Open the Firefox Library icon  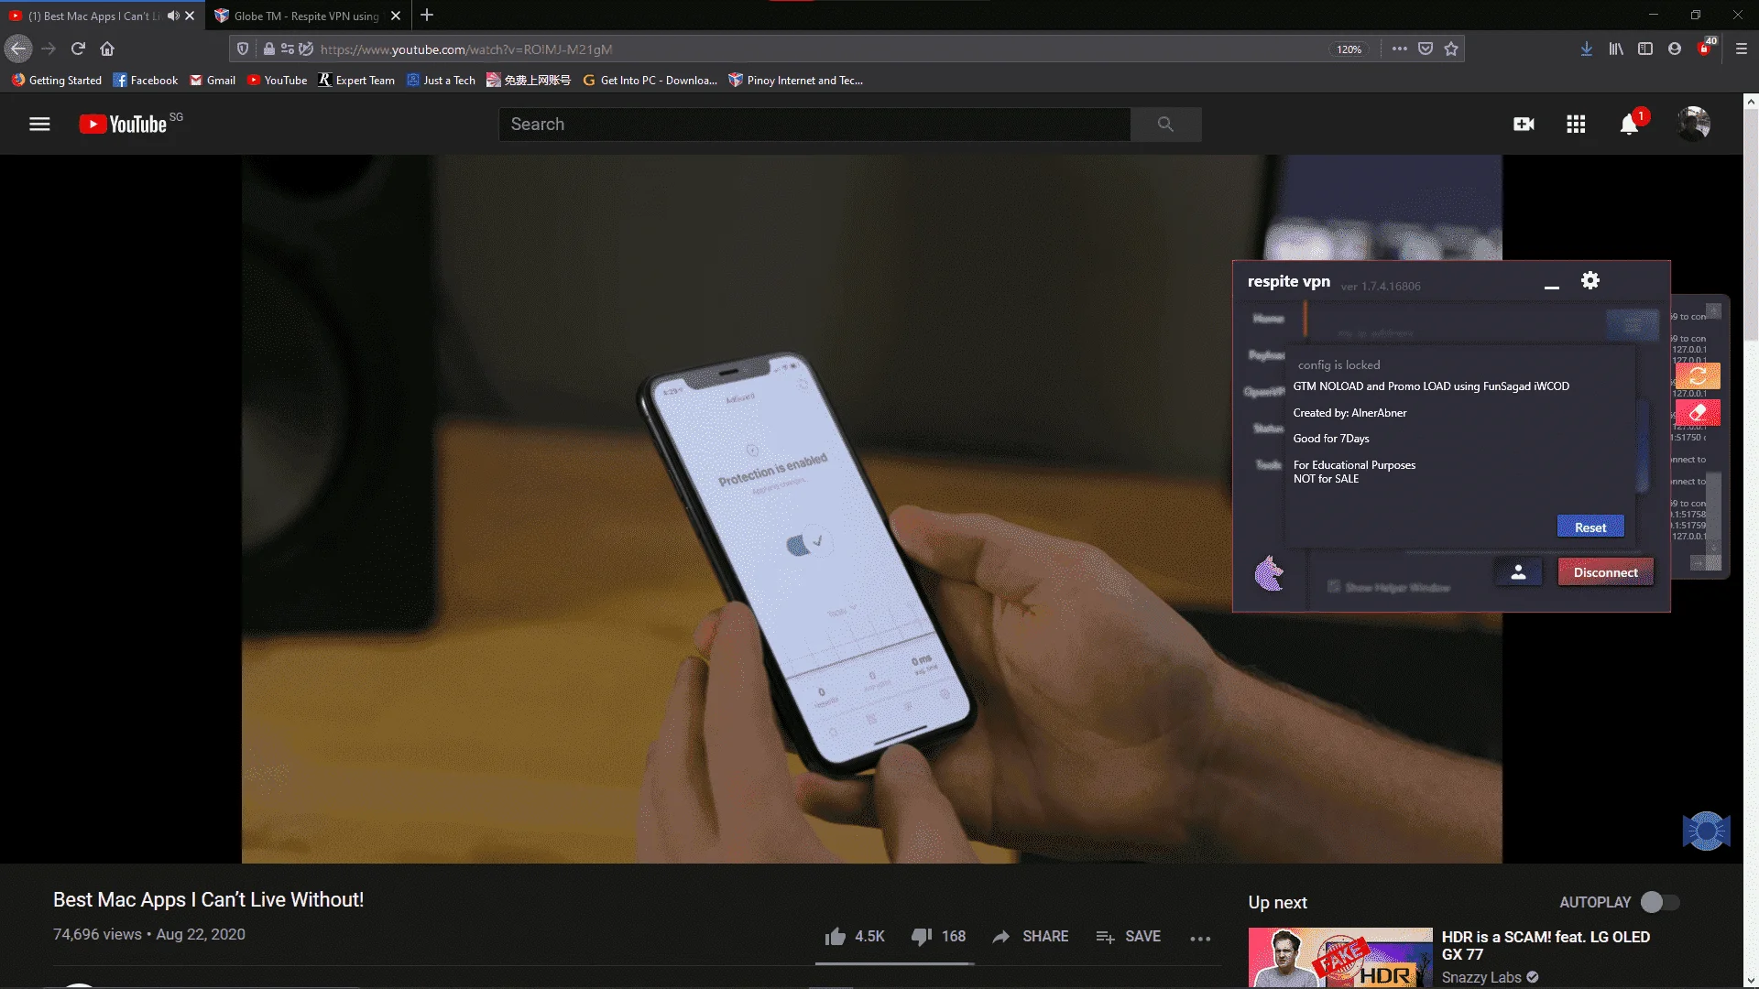(x=1616, y=49)
